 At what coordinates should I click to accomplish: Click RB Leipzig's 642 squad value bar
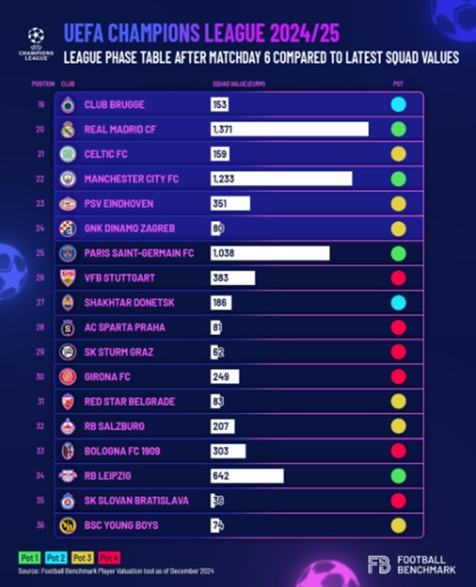(247, 475)
